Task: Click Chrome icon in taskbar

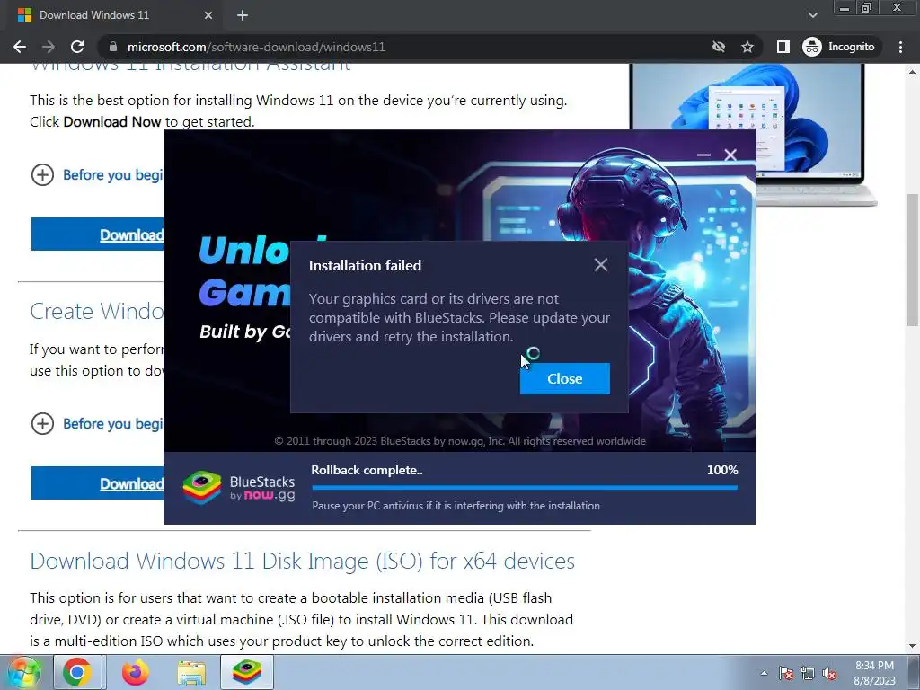Action: click(x=77, y=672)
